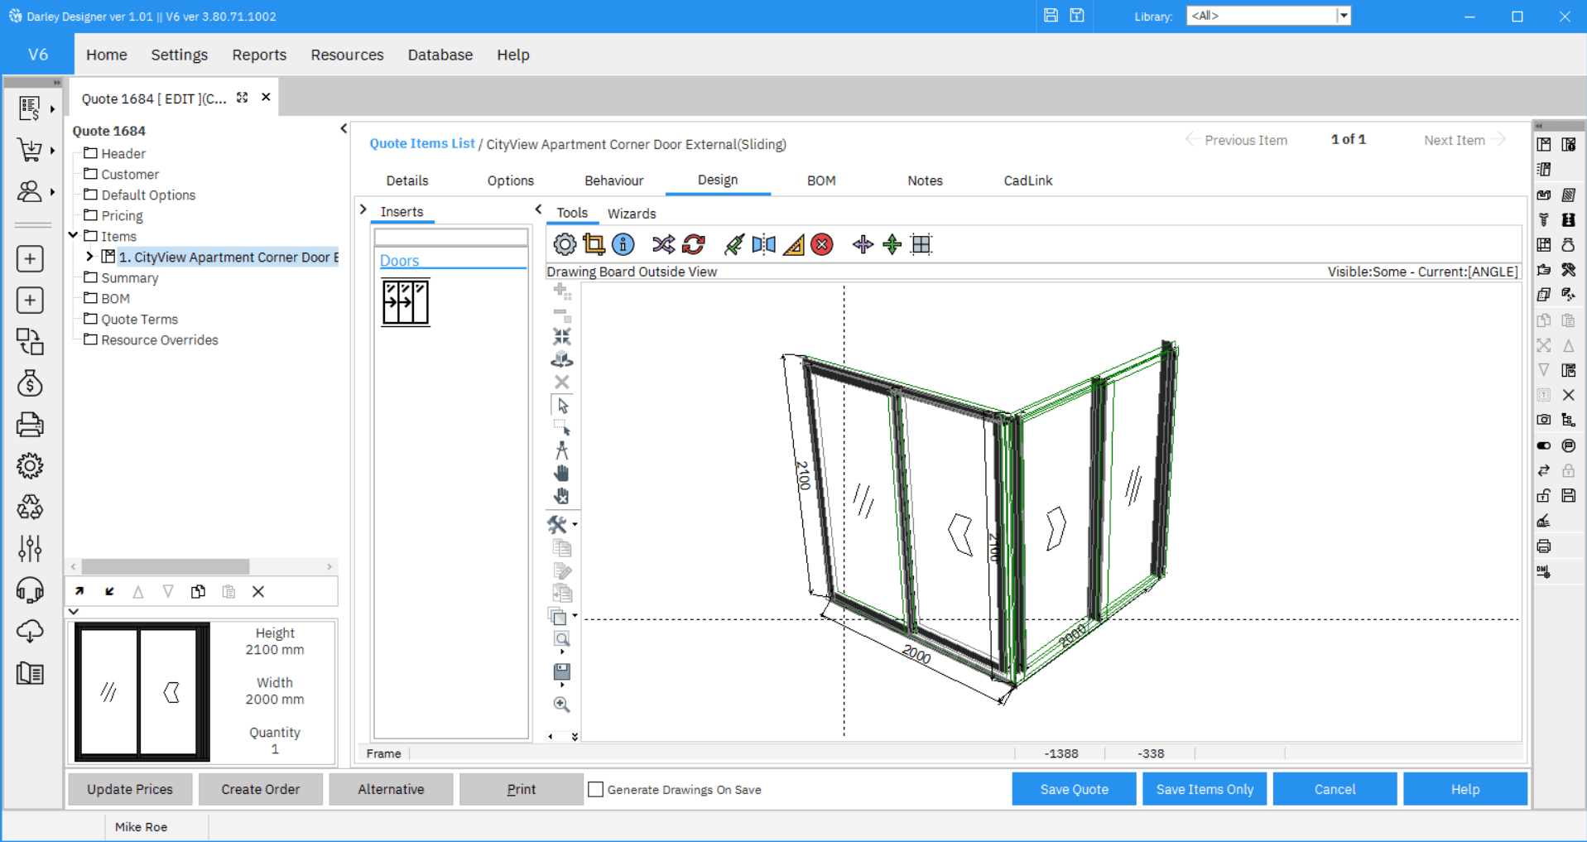Click the shuffle arrows tool icon
This screenshot has height=842, width=1587.
pos(663,244)
